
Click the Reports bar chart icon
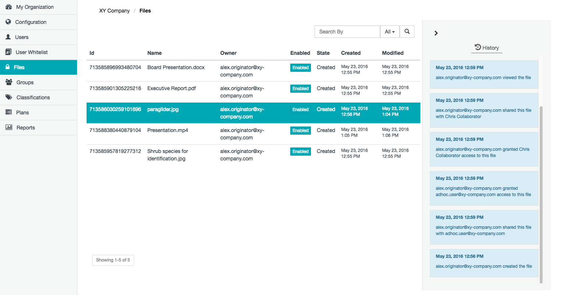tap(9, 128)
